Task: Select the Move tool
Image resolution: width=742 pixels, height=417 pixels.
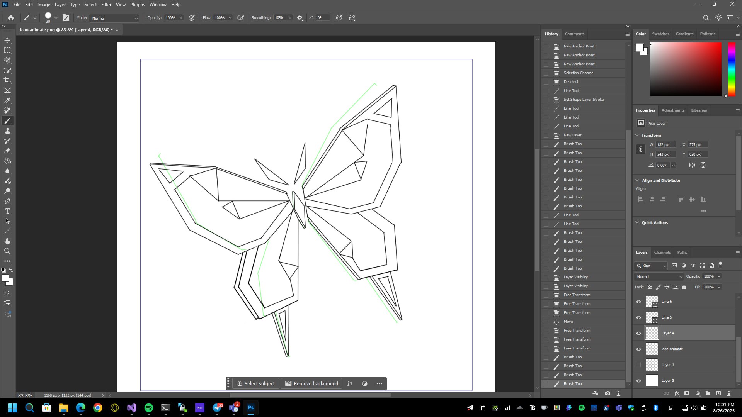Action: pyautogui.click(x=7, y=40)
